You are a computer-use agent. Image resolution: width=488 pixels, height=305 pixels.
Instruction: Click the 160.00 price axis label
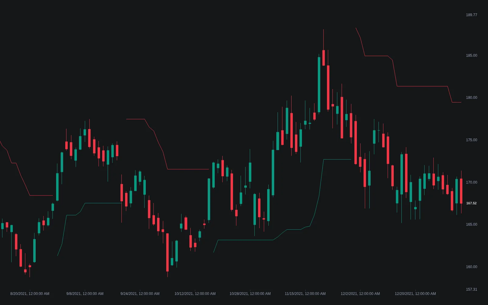click(x=472, y=267)
